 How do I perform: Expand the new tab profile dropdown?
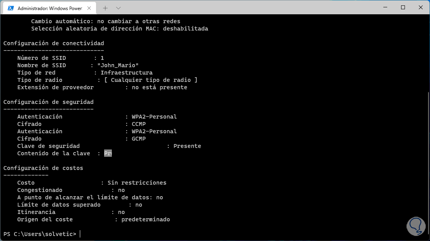click(118, 8)
